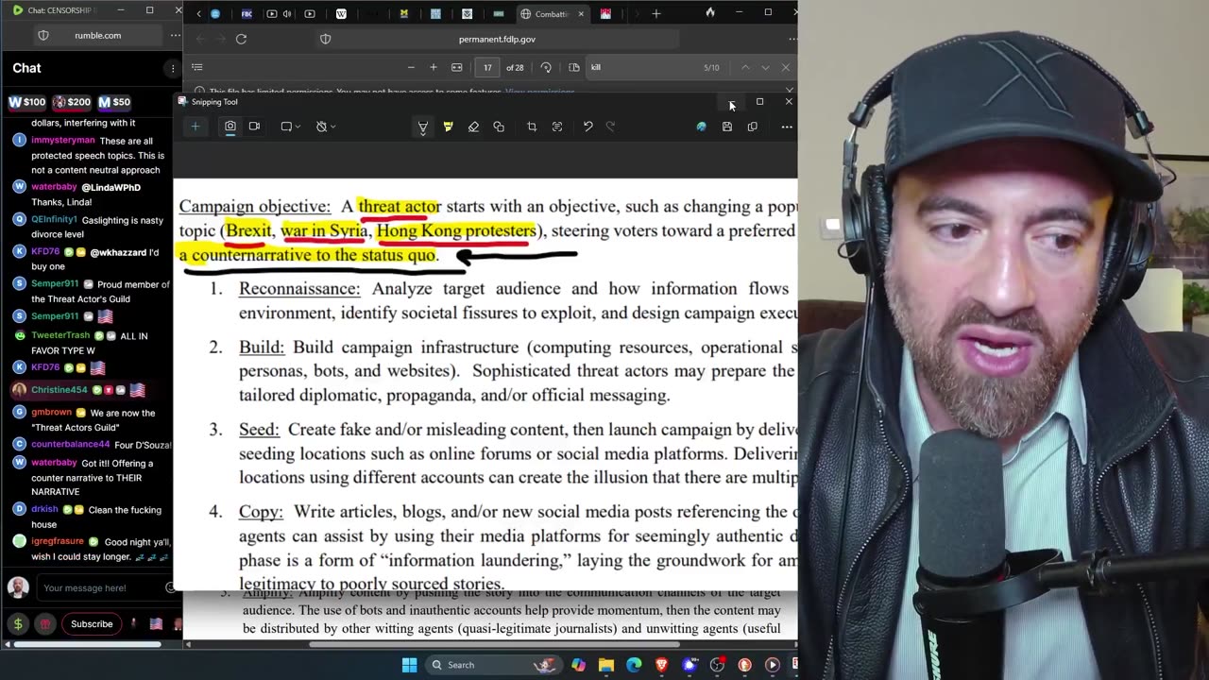Click the rumble.com address bar
The height and width of the screenshot is (680, 1209).
98,35
